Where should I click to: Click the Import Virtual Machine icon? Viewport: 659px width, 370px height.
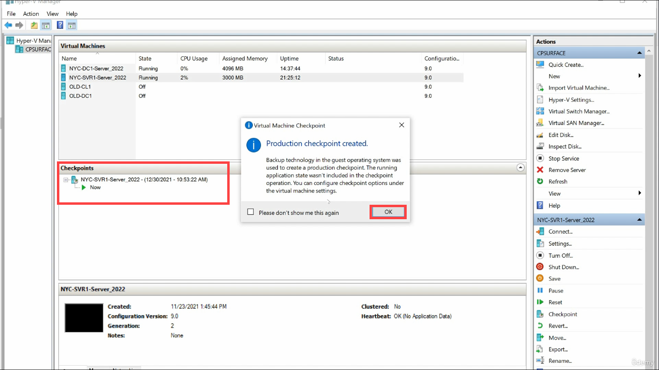pos(540,88)
